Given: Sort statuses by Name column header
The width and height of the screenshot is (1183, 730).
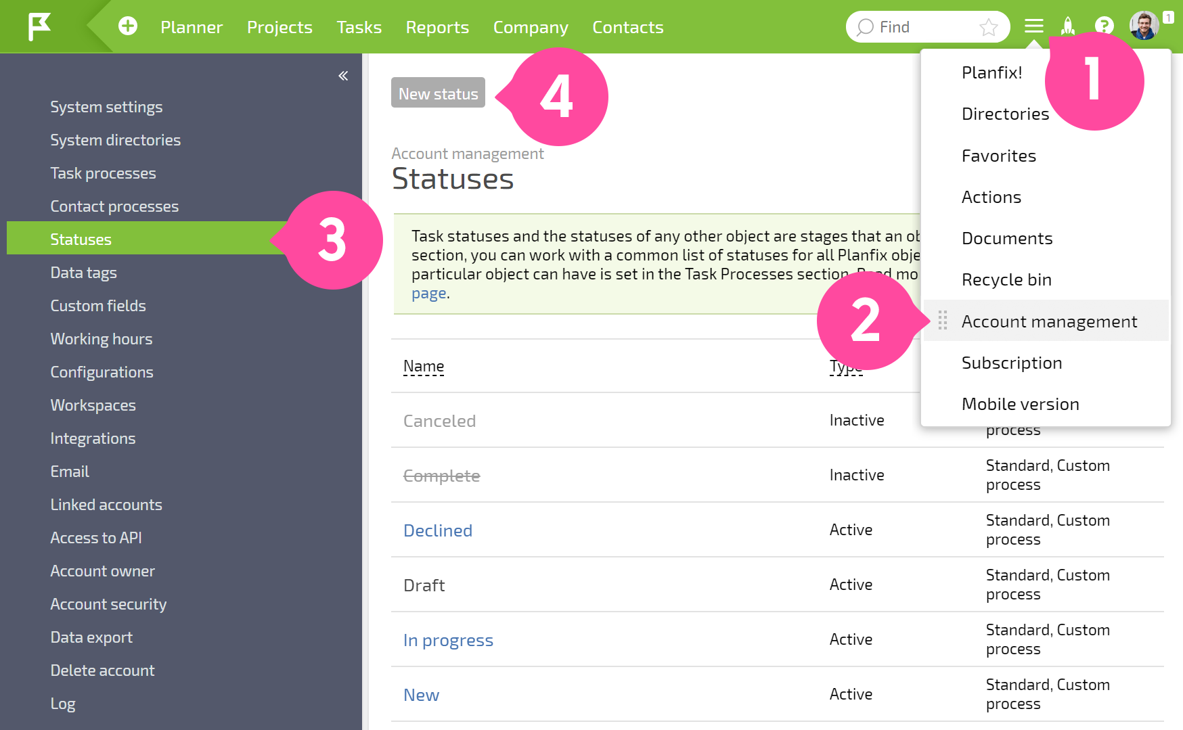Looking at the screenshot, I should pyautogui.click(x=424, y=366).
